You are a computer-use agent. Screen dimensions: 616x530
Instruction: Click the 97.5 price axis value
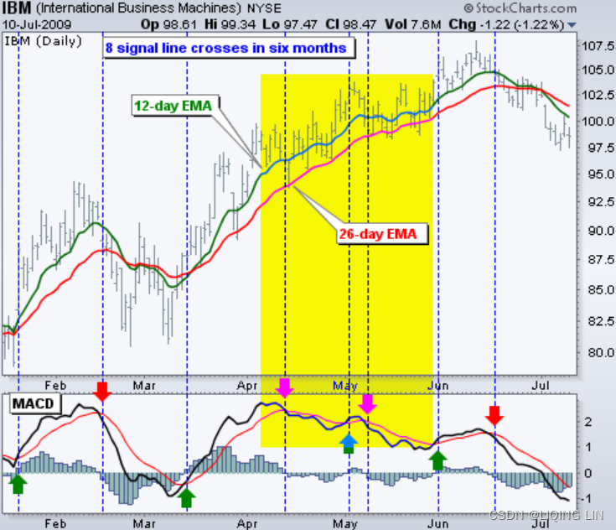601,148
